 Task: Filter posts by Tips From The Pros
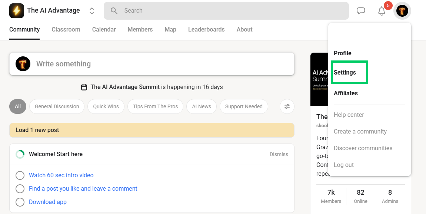(x=156, y=106)
